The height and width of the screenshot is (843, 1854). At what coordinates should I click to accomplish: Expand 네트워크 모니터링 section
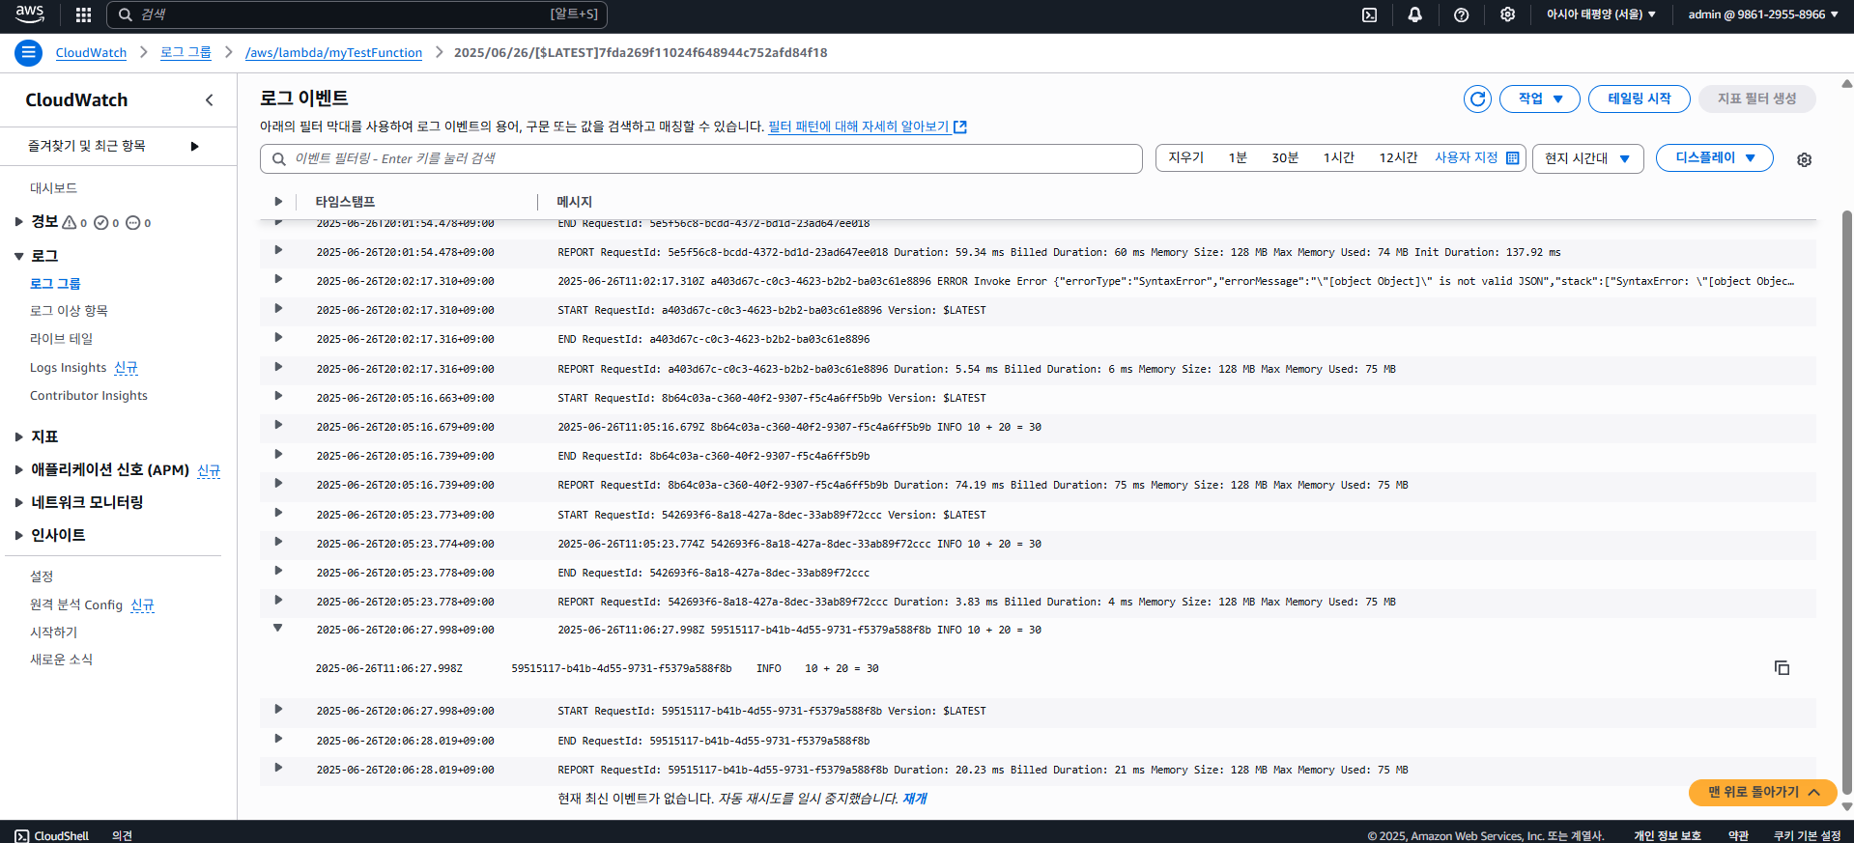pos(18,502)
